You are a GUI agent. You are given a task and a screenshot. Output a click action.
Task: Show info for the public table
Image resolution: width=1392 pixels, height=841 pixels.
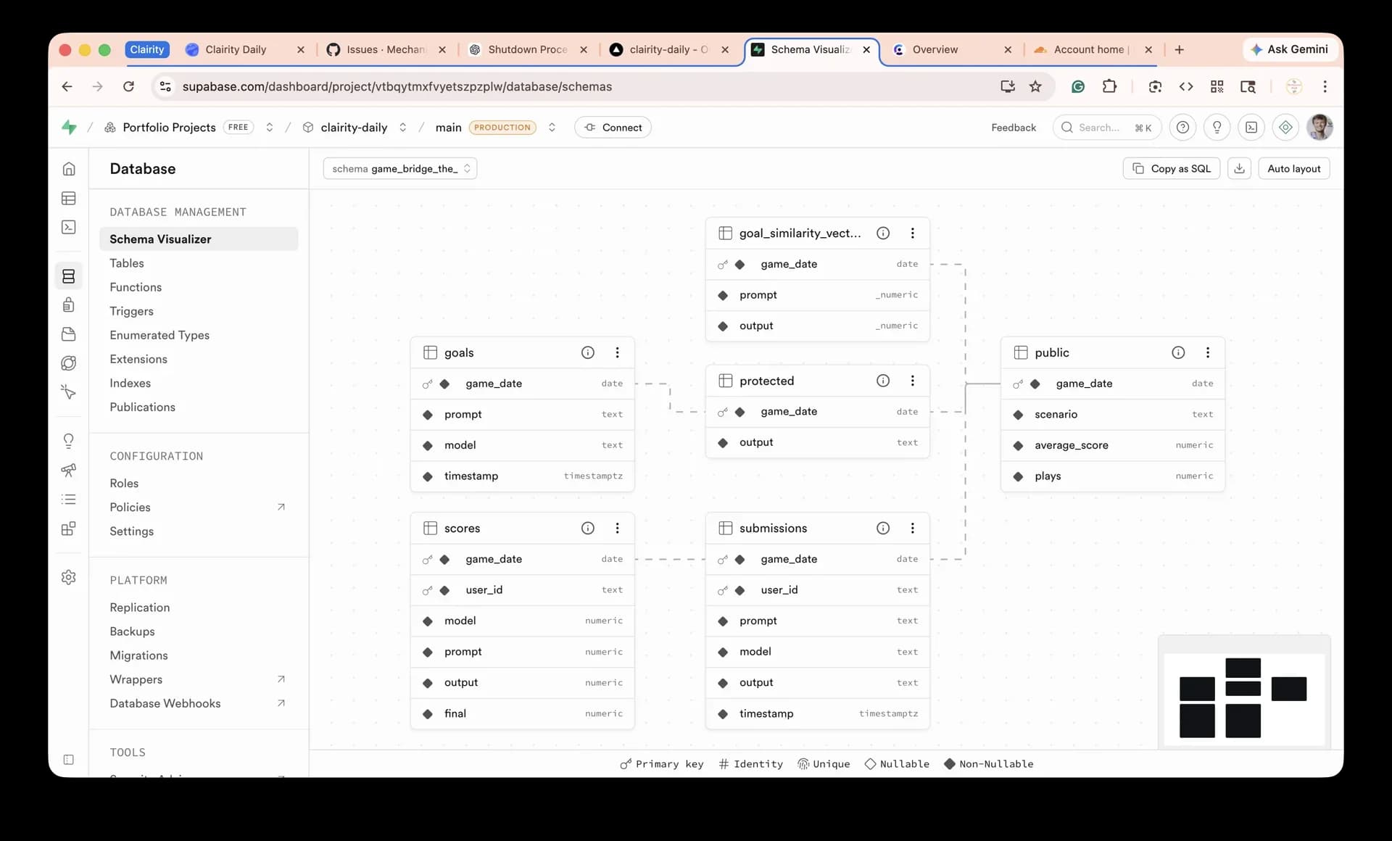pos(1178,352)
